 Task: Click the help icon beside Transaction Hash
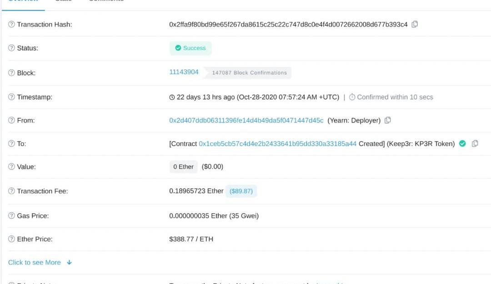coord(11,25)
